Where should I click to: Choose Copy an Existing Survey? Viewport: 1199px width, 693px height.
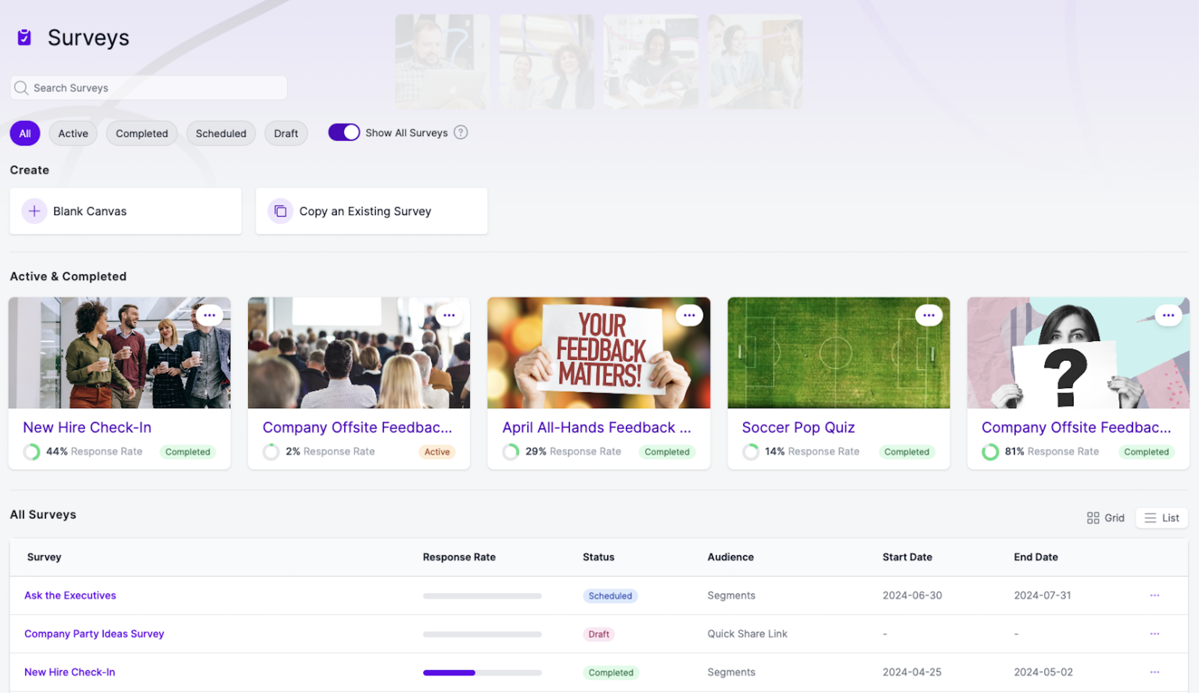click(371, 211)
